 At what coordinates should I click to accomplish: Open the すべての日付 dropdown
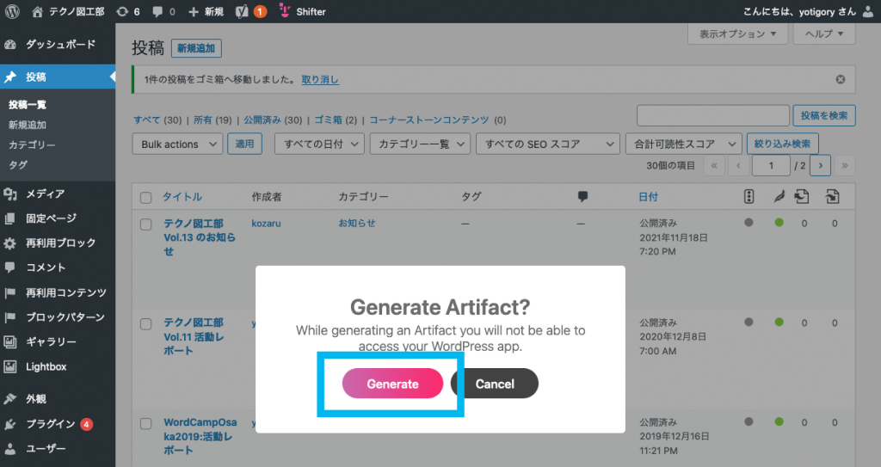coord(320,144)
